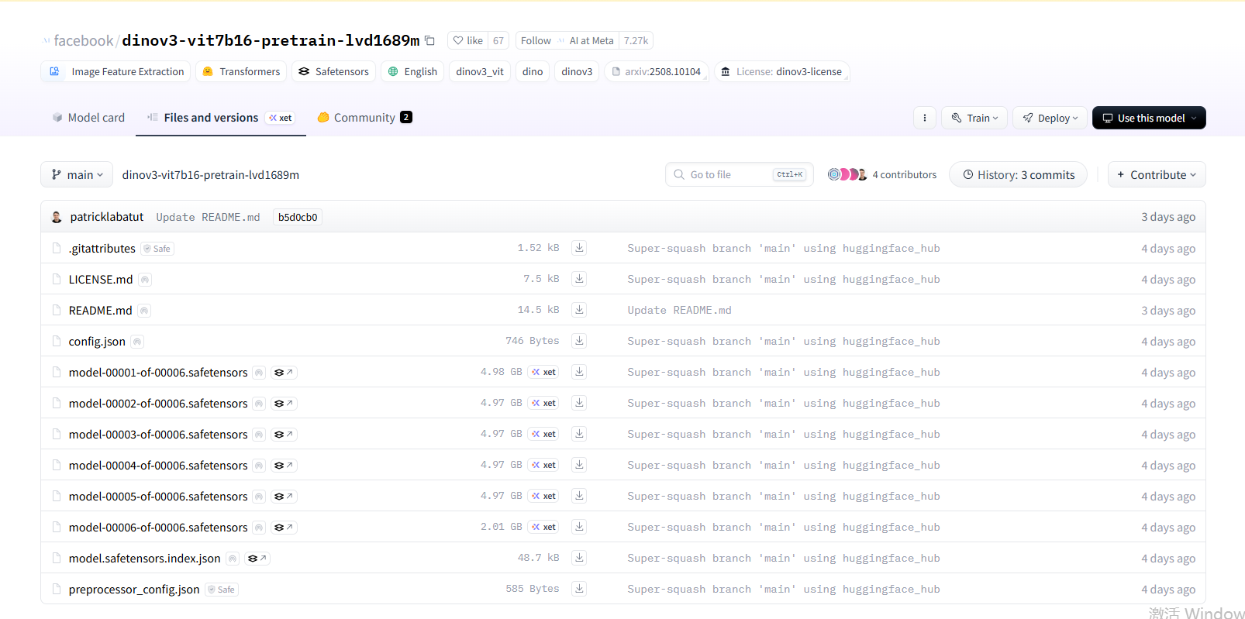Open safetensors viewer for model-00002-of-00006
This screenshot has width=1245, height=619.
click(284, 404)
